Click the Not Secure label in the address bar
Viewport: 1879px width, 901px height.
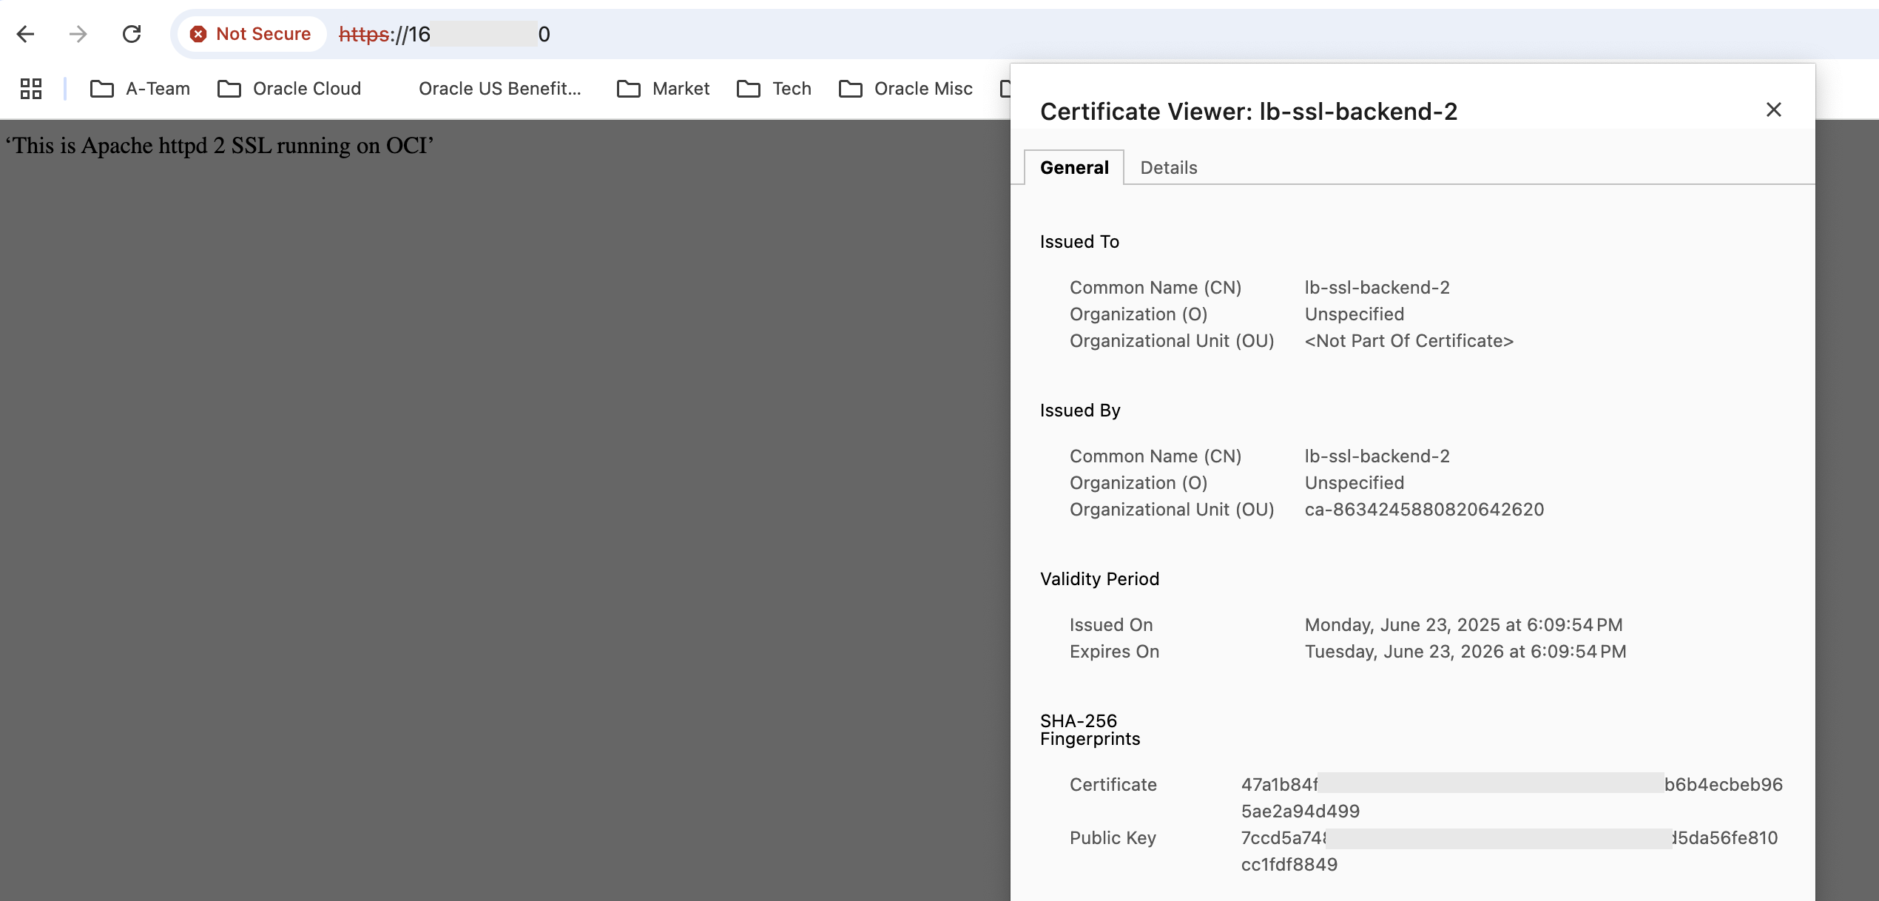tap(263, 34)
